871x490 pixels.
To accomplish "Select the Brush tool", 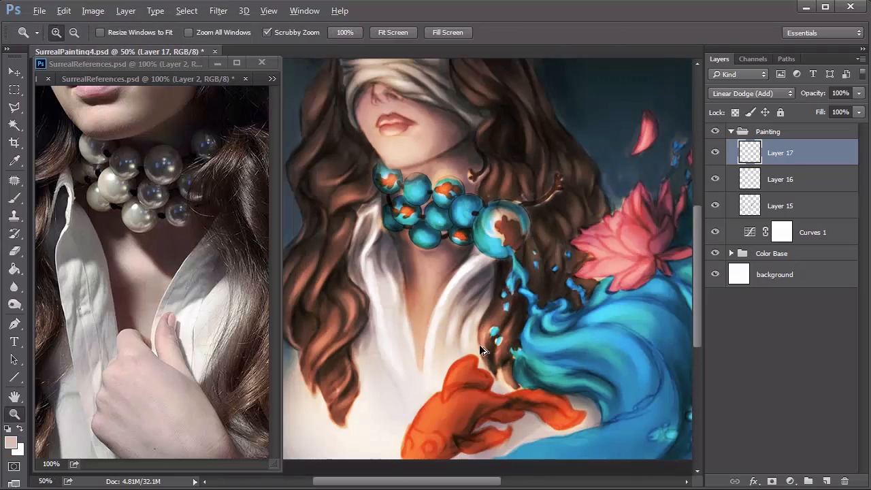I will pyautogui.click(x=14, y=198).
